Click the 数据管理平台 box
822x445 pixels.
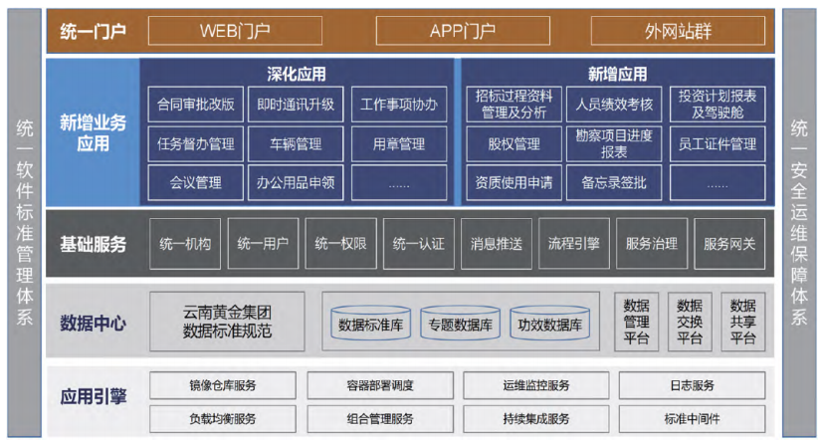tap(637, 322)
